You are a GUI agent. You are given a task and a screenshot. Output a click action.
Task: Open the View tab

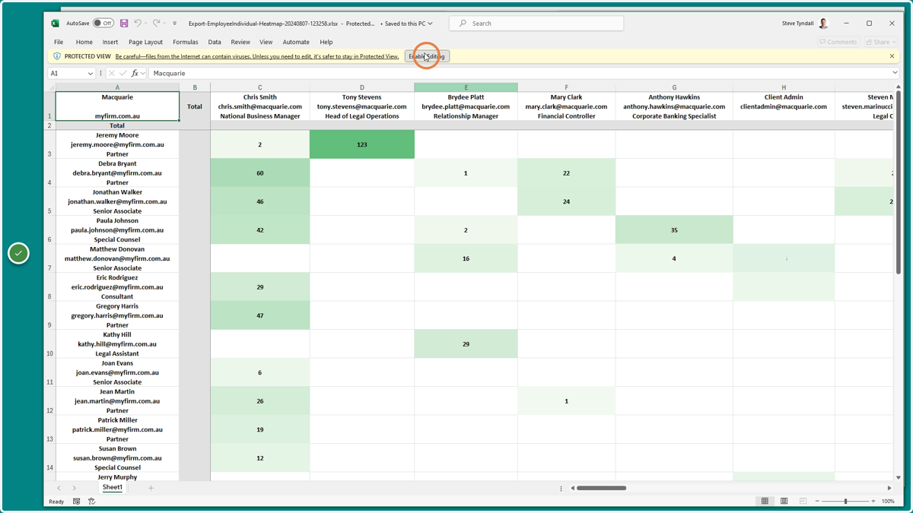coord(266,42)
